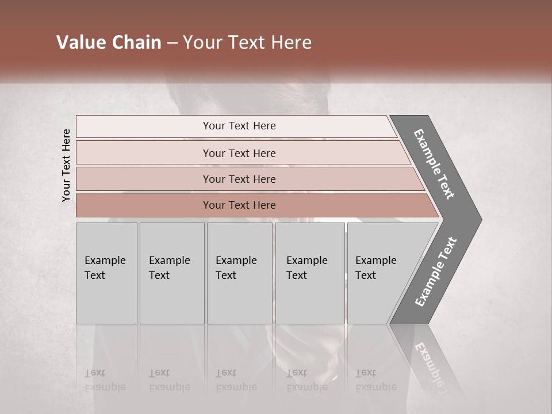This screenshot has height=414, width=552.
Task: Select the third Example Text box
Action: pos(239,273)
